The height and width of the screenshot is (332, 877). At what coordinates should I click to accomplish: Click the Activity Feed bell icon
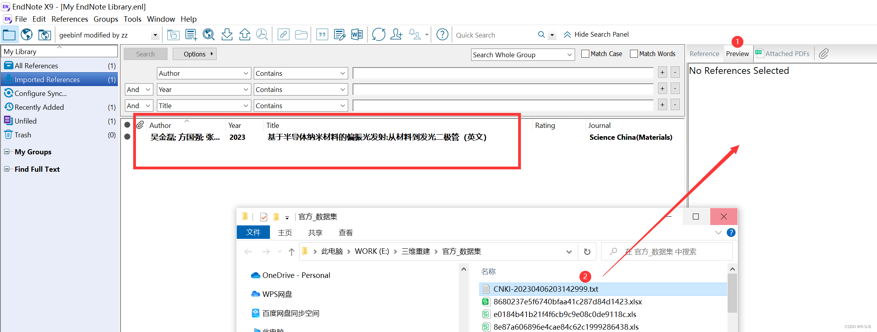point(415,34)
